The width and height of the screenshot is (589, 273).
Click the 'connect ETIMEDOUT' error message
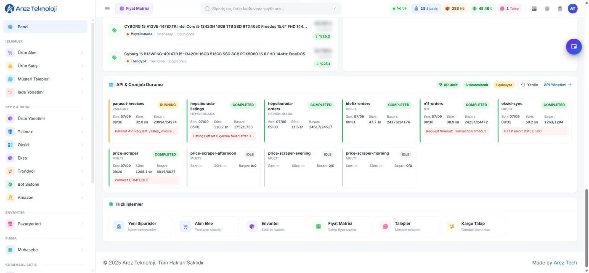pyautogui.click(x=146, y=180)
